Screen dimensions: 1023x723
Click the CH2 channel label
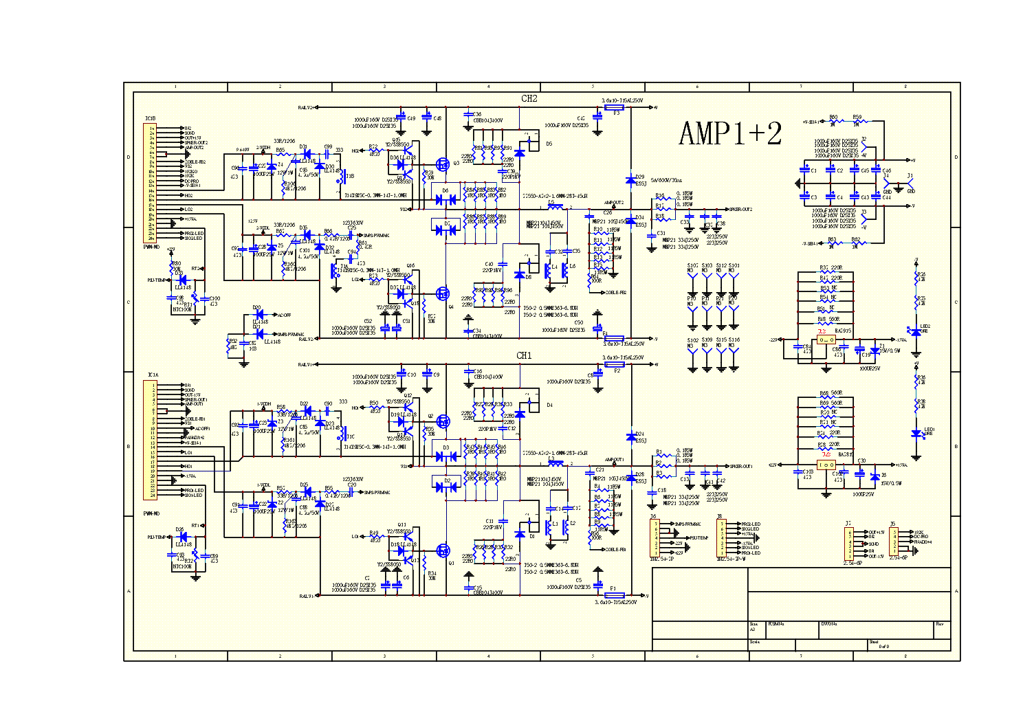point(529,99)
